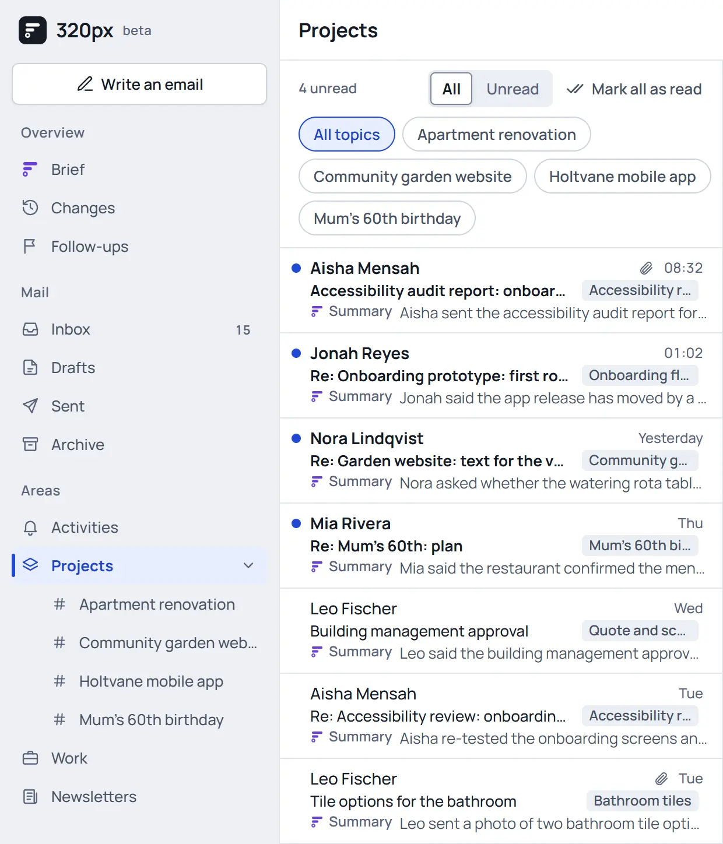Viewport: 723px width, 844px height.
Task: Click the double-check icon by Mark all as read
Action: pyautogui.click(x=575, y=89)
